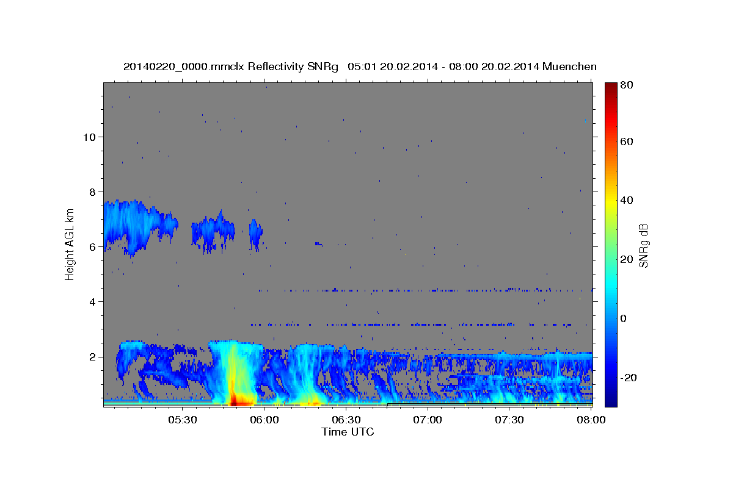Click the colorbar value 40
The image size is (733, 488).
(x=626, y=200)
